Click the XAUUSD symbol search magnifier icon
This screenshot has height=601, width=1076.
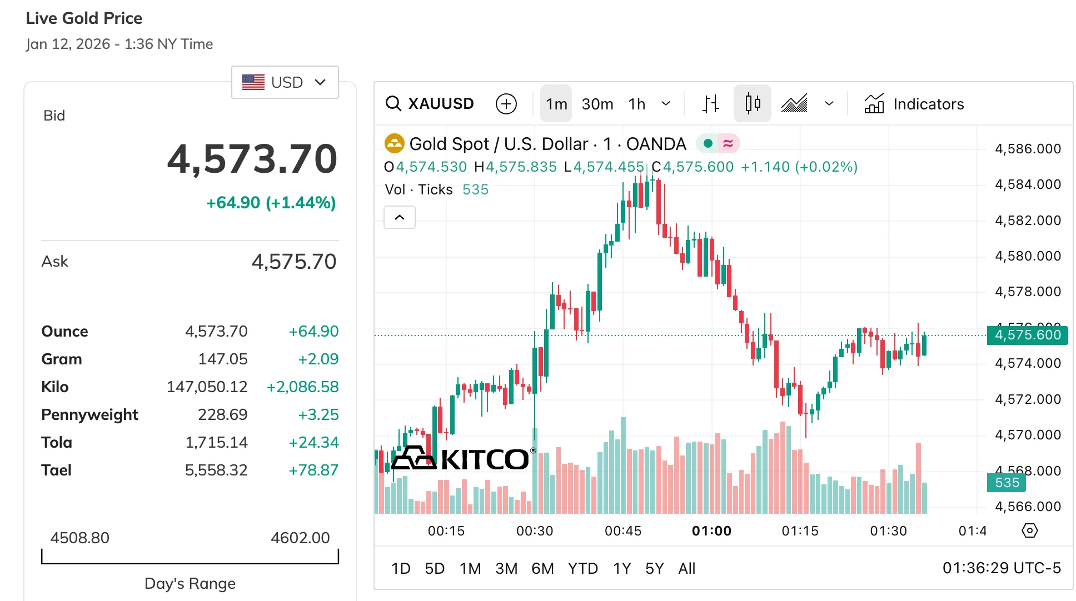coord(393,104)
